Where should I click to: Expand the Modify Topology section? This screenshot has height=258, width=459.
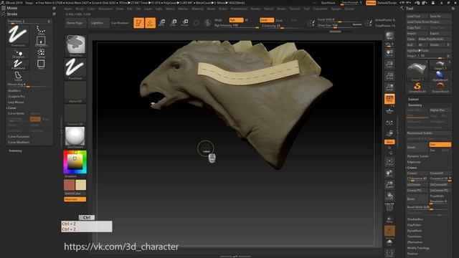tap(418, 248)
